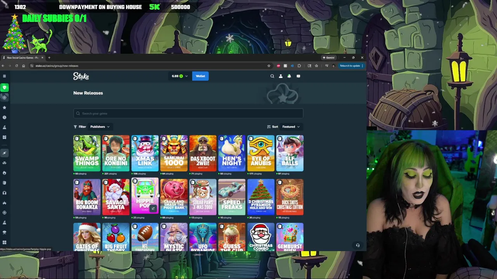This screenshot has width=497, height=279.
Task: Click the Search your game field
Action: click(188, 114)
